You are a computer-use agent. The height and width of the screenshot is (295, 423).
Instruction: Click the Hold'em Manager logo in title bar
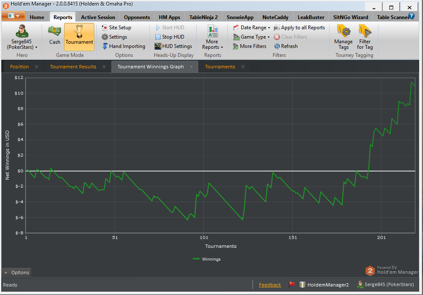(6, 6)
